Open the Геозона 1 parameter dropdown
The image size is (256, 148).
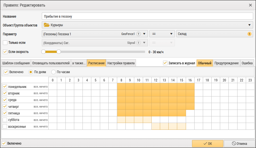(x=145, y=34)
